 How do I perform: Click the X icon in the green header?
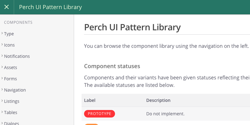coord(7,7)
